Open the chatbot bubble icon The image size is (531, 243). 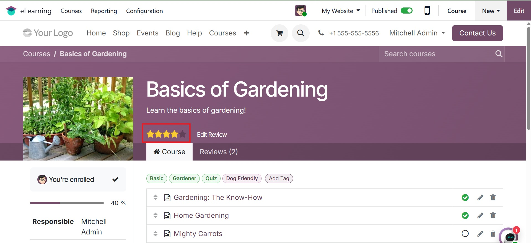(x=509, y=237)
